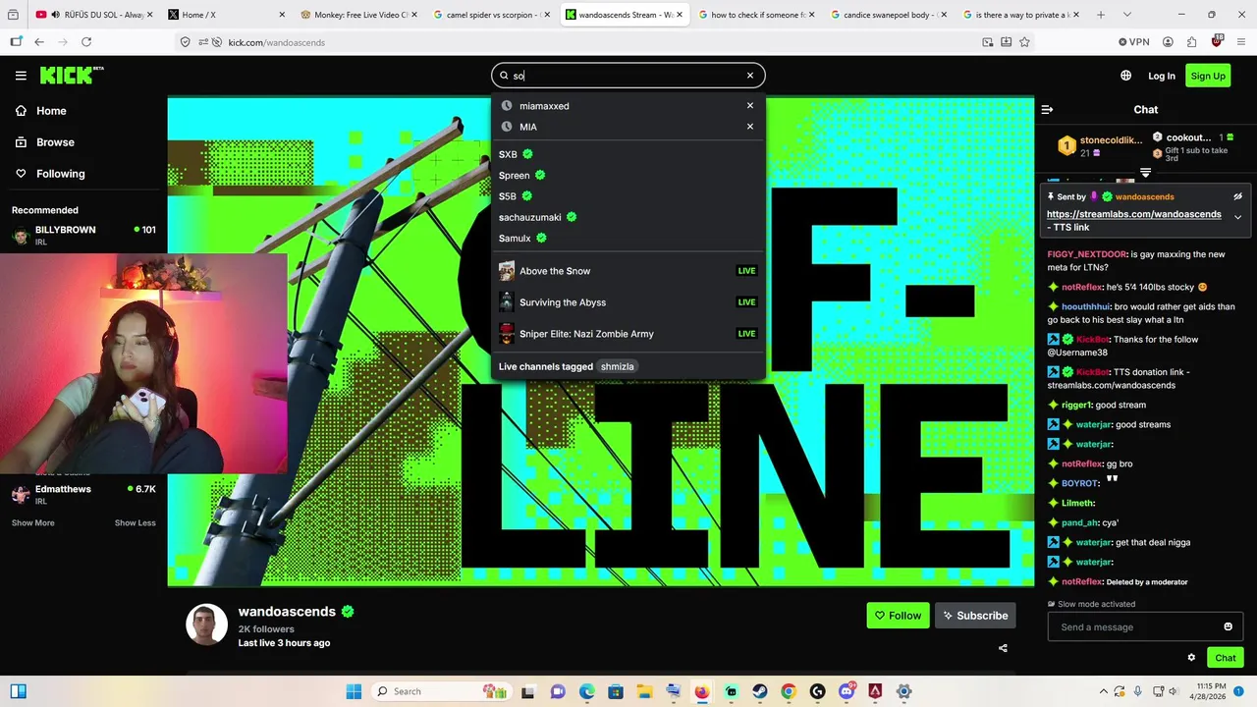This screenshot has width=1257, height=707.
Task: Remove MIA from recent searches
Action: click(750, 127)
